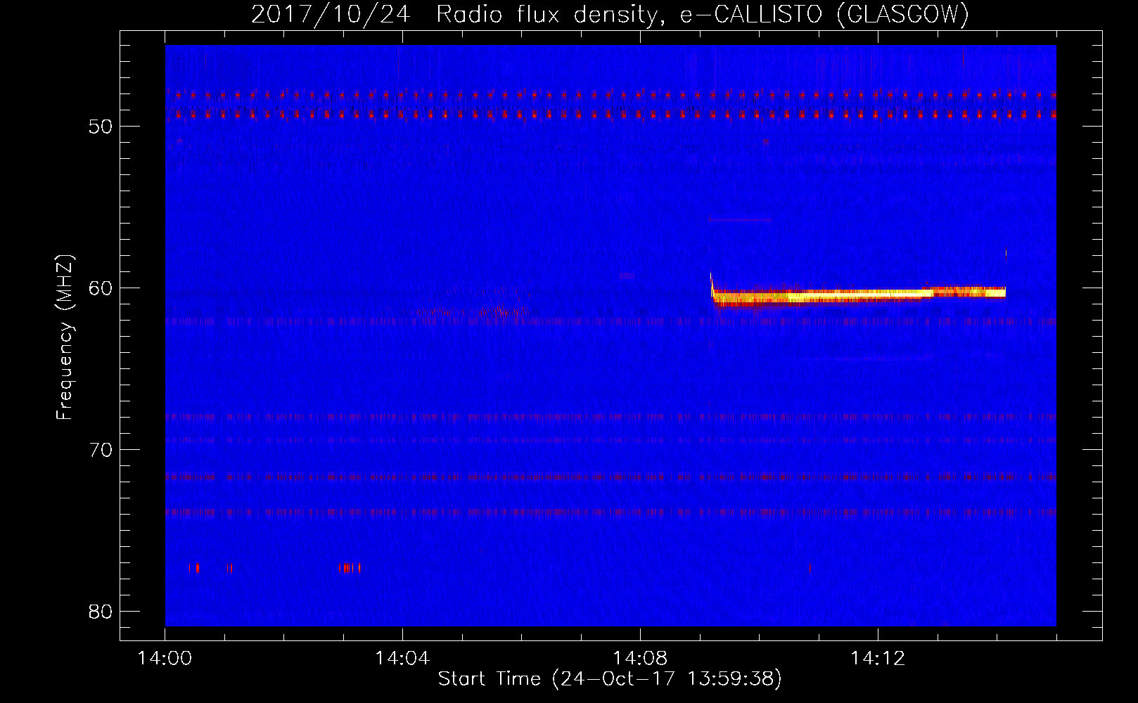
Task: Click the 70 frequency tick label
Action: tap(101, 450)
